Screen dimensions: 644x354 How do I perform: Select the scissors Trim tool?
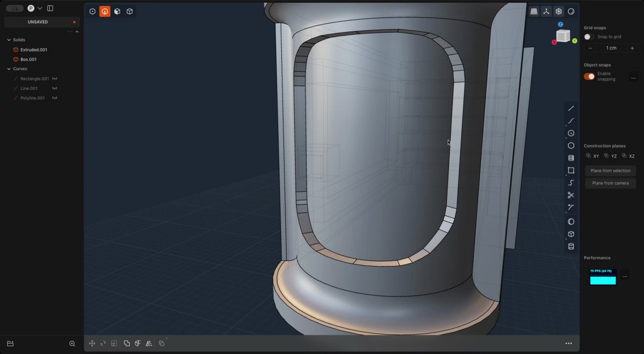571,195
